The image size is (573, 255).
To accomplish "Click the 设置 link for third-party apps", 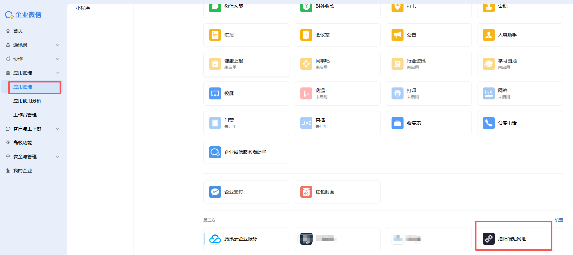I will (559, 220).
